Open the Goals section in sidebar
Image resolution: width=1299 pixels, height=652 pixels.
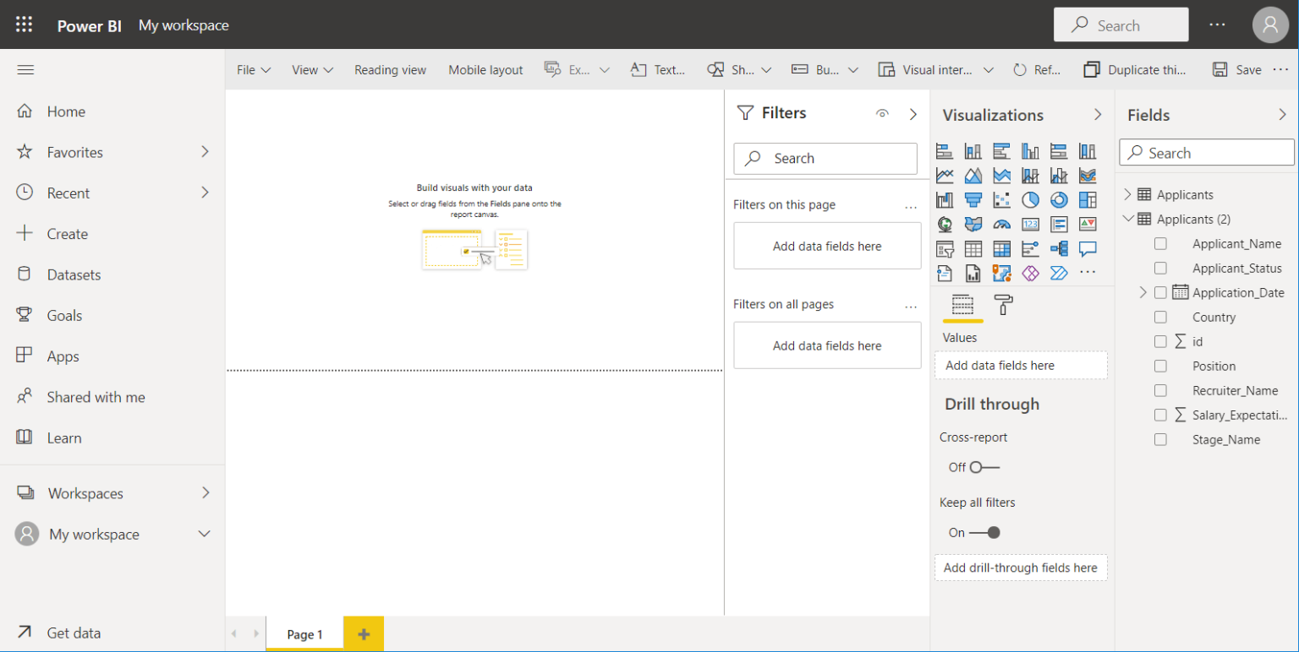pyautogui.click(x=64, y=314)
